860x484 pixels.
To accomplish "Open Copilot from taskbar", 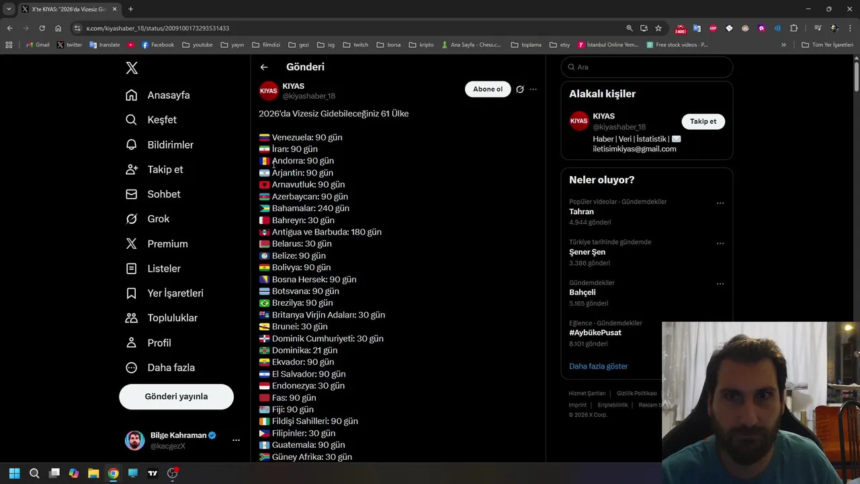I will (74, 473).
